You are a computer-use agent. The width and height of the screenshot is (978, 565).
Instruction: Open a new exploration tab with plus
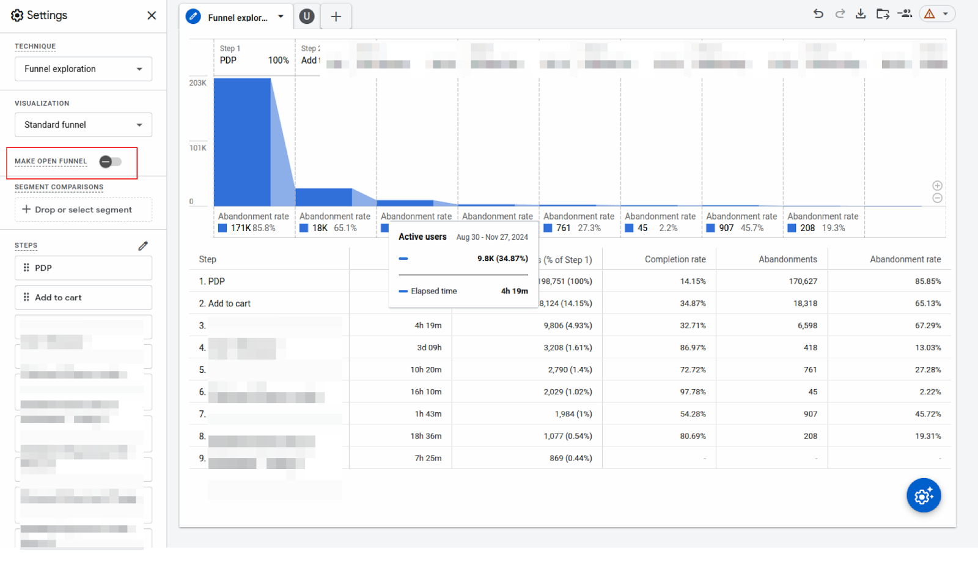click(336, 17)
